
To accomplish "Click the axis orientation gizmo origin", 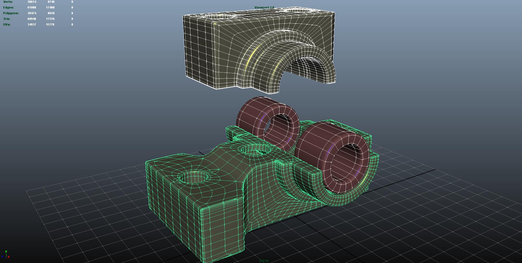I will pyautogui.click(x=6, y=257).
